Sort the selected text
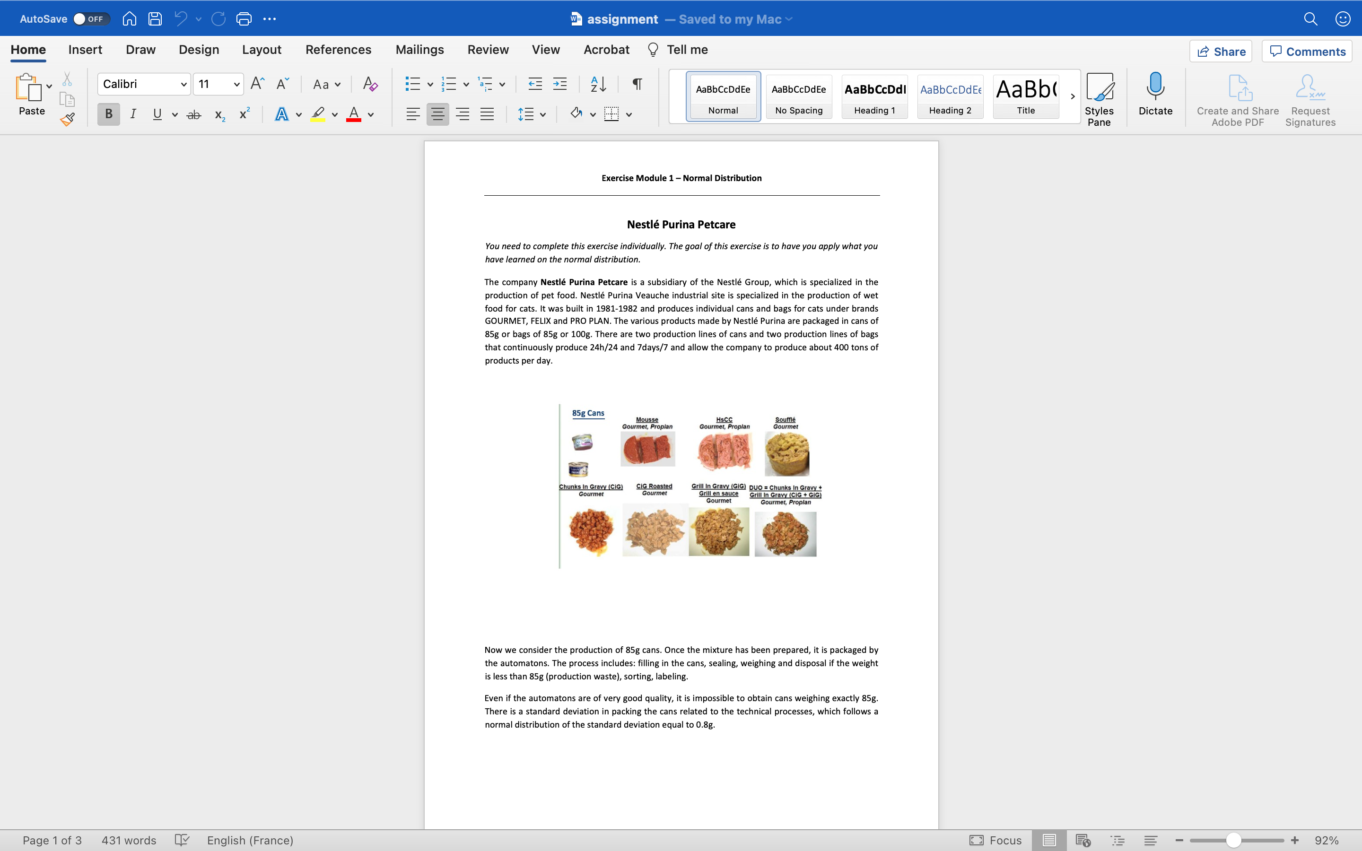The width and height of the screenshot is (1362, 851). point(598,84)
